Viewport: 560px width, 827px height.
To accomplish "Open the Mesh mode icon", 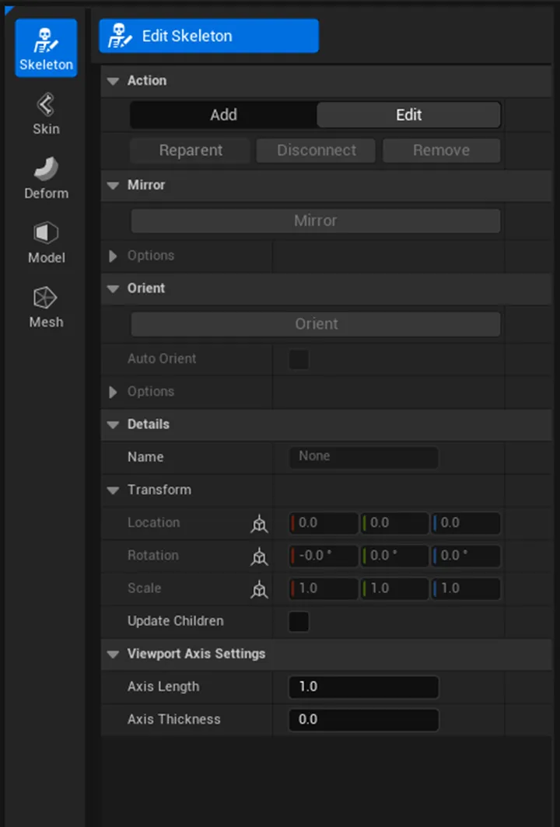I will (46, 306).
